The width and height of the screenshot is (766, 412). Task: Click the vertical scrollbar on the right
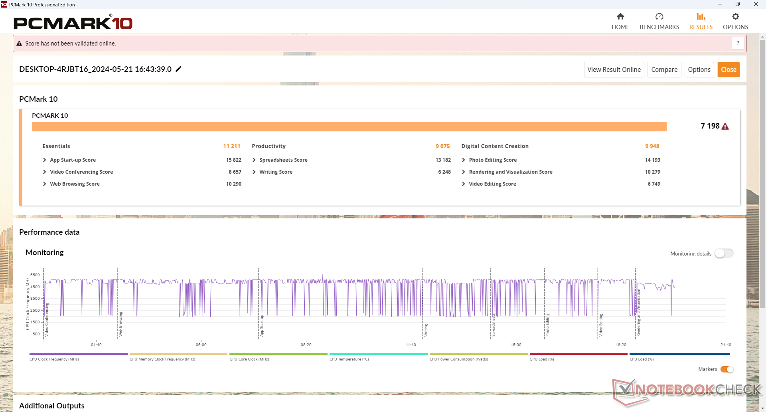coord(762,174)
